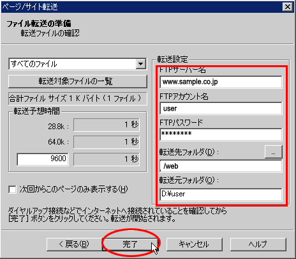Image resolution: width=296 pixels, height=259 pixels.
Task: Select the すべてのファイル combo box
Action: (x=78, y=64)
